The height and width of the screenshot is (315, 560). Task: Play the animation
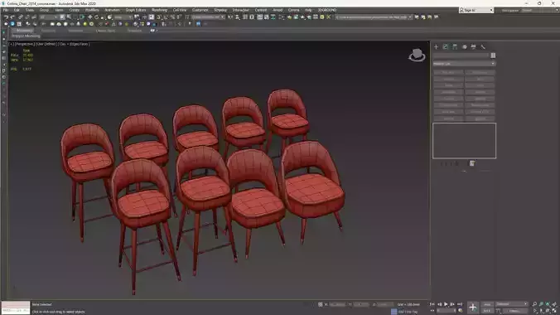446,304
